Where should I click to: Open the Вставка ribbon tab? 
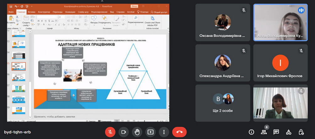coord(31,12)
